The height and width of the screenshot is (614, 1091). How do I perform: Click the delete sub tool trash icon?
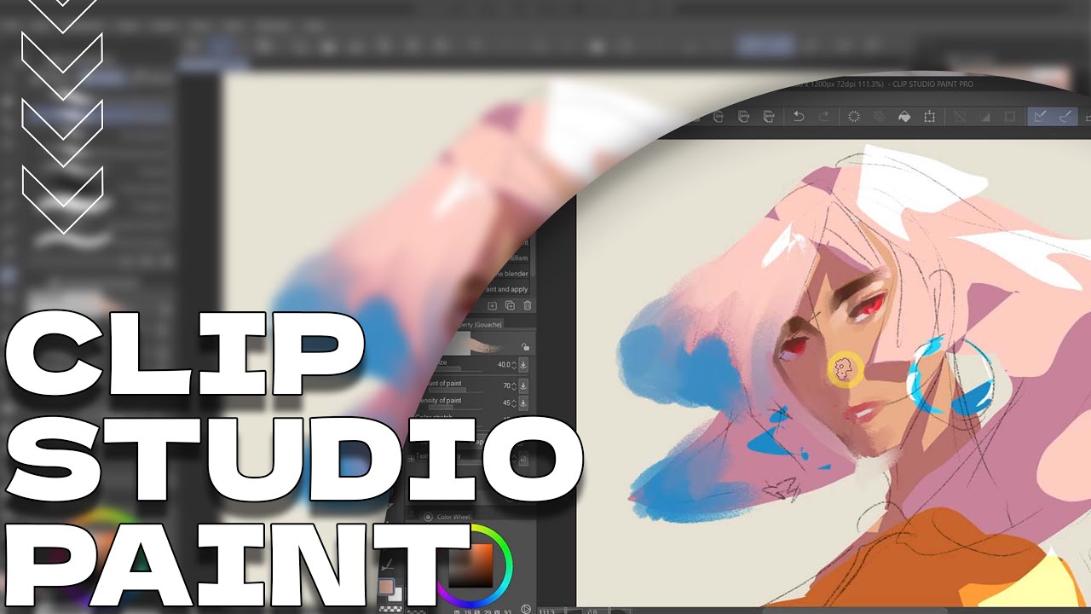point(528,305)
